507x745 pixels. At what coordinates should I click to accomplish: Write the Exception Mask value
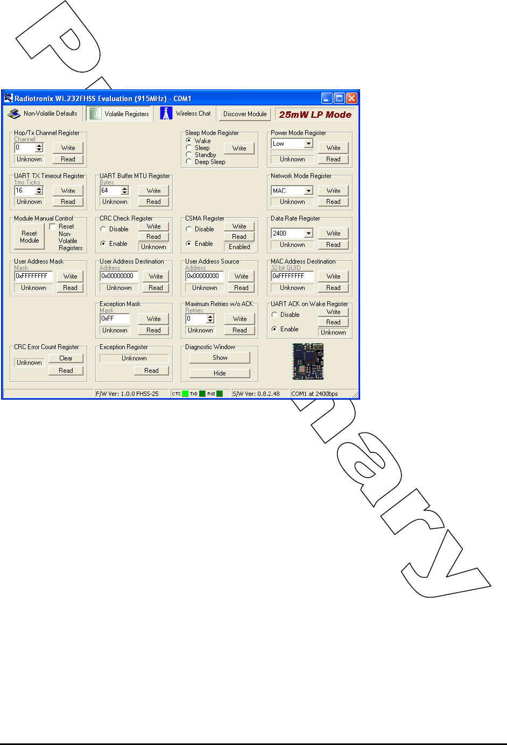click(154, 319)
